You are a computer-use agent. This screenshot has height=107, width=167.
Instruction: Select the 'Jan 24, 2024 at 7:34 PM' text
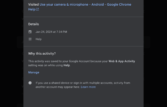tap(51, 32)
